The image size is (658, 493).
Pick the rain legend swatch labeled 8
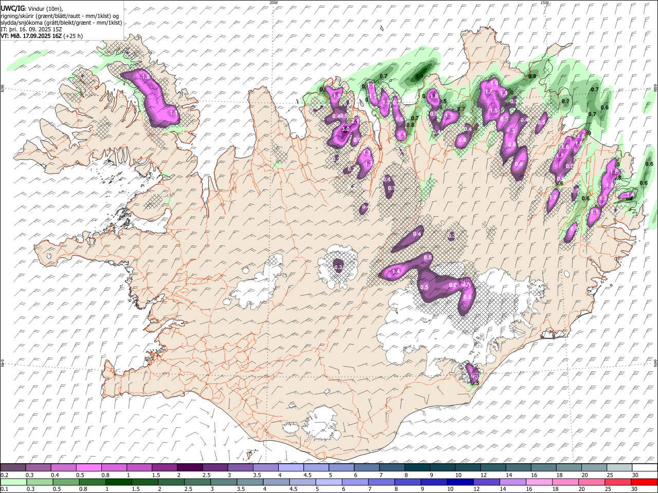pos(408,482)
